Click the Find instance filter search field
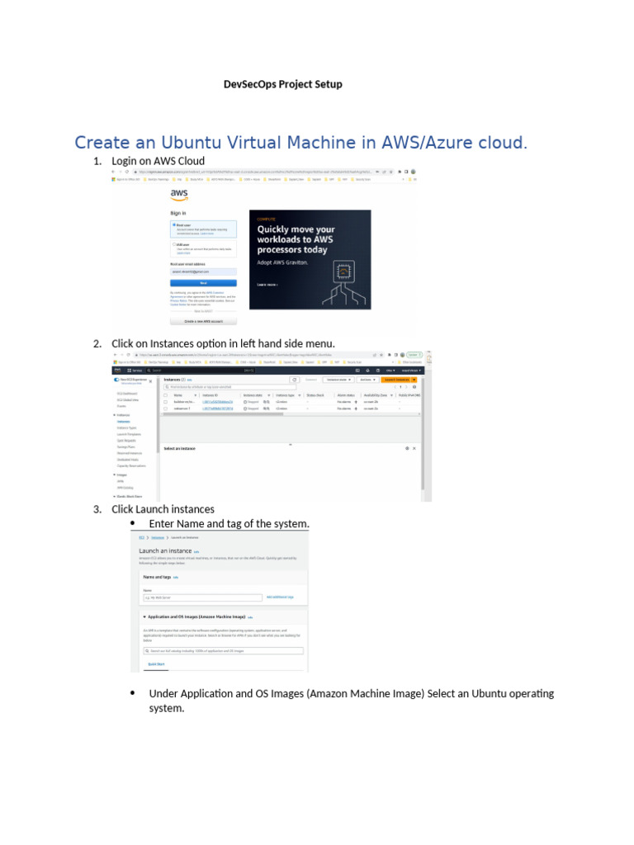Screen dimensions: 634x845 click(230, 387)
